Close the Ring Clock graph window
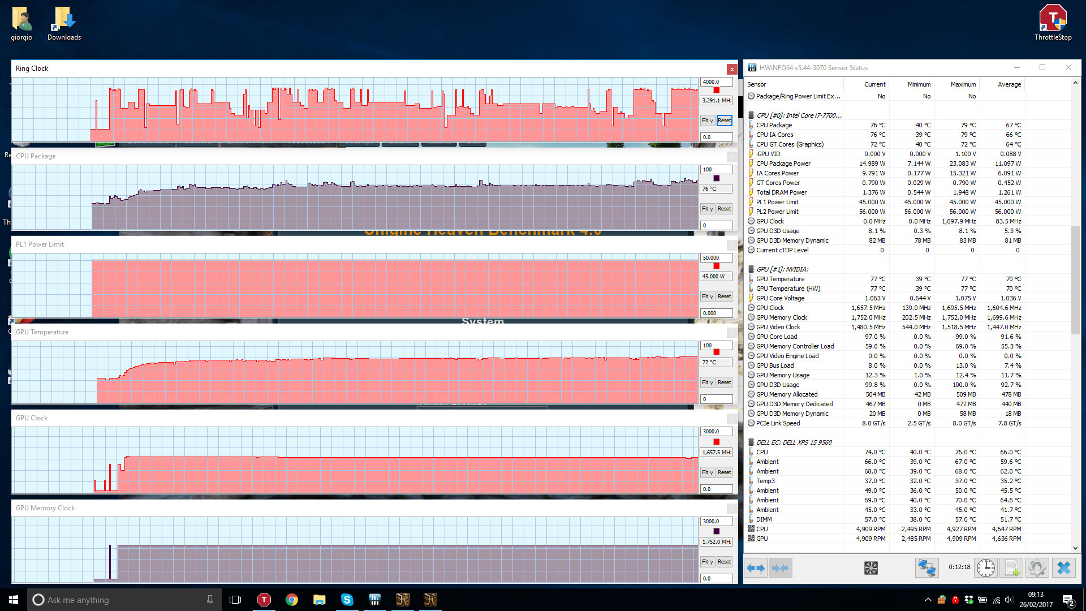The image size is (1086, 611). click(x=732, y=69)
